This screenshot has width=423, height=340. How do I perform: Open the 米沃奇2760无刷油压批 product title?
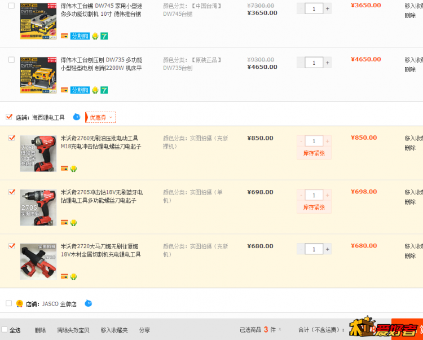101,142
